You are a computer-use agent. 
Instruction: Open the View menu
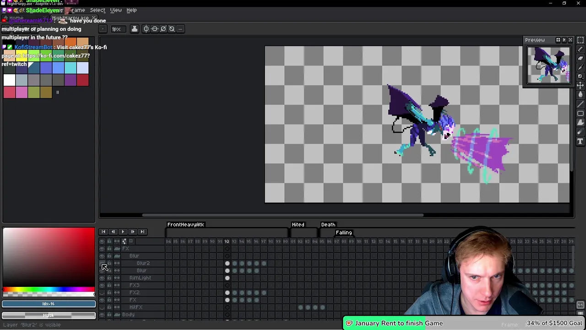(x=116, y=10)
